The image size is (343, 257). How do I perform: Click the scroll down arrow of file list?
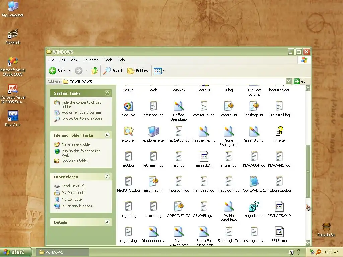point(308,243)
